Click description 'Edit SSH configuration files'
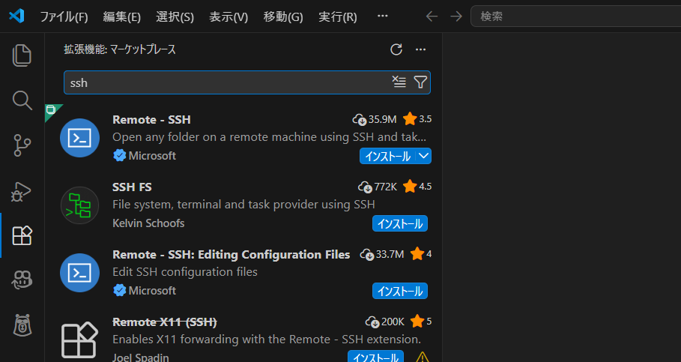Viewport: 681px width, 362px height. [185, 271]
